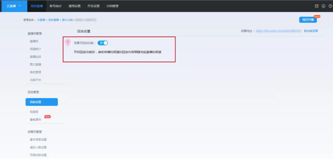Open the help question-mark icon
The height and width of the screenshot is (159, 333).
point(330,6)
